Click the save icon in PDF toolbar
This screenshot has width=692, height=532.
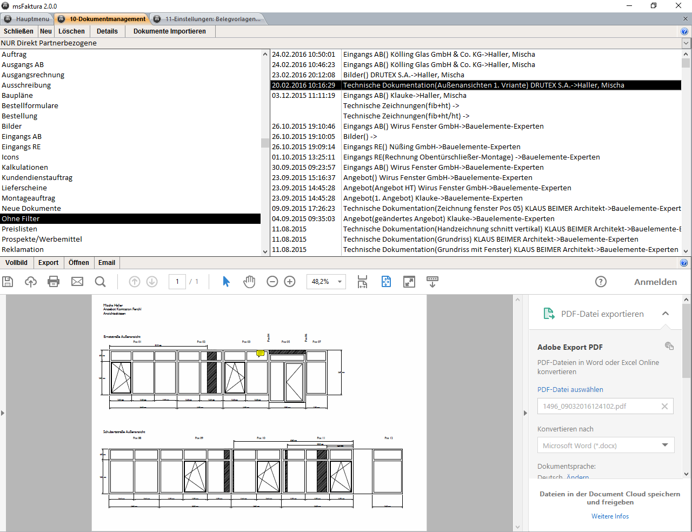[8, 282]
